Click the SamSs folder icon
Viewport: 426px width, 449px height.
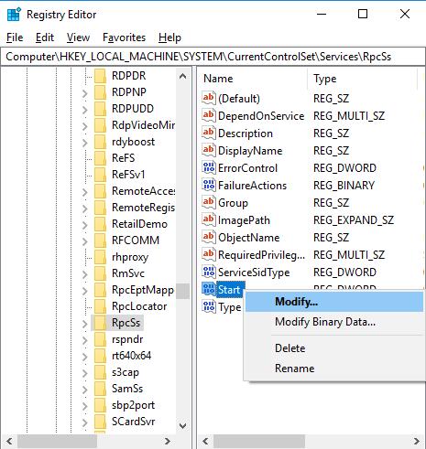[x=100, y=389]
